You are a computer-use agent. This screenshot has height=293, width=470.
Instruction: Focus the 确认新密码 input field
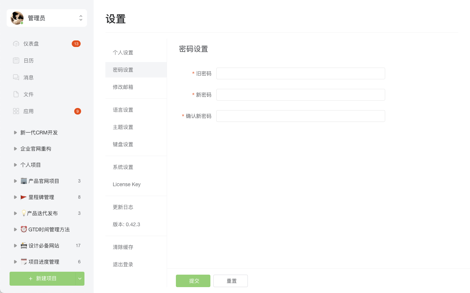pos(301,116)
